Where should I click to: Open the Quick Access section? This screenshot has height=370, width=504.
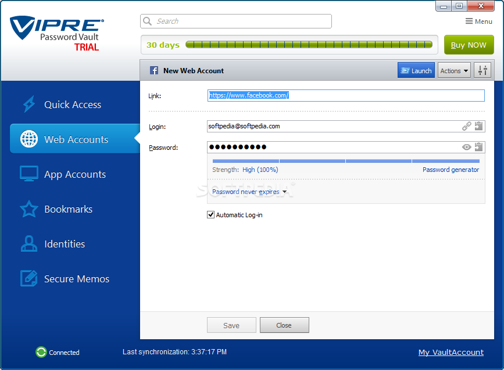click(x=73, y=105)
